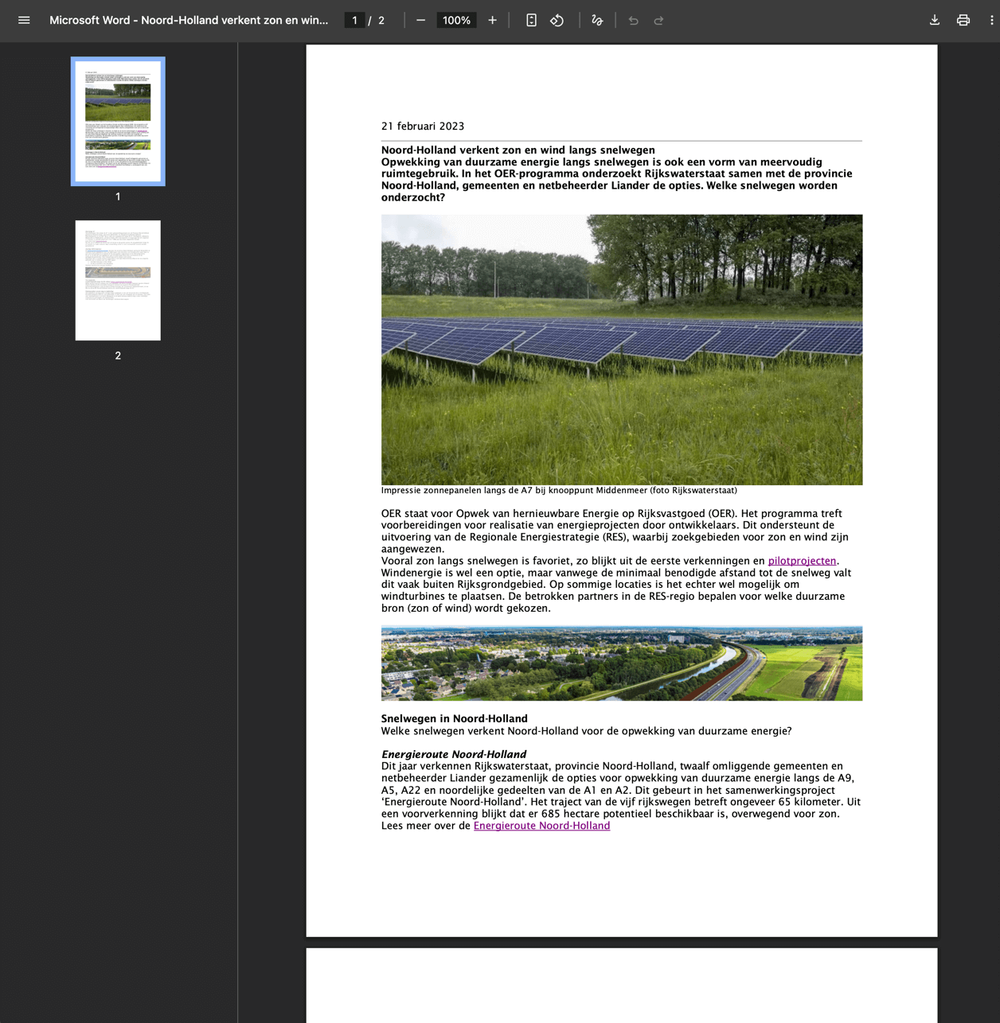Click the aerial highway panorama image

621,663
